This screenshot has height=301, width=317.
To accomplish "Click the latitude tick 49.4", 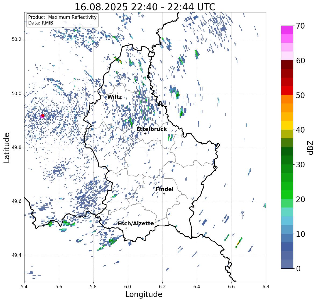I will click(17, 255).
